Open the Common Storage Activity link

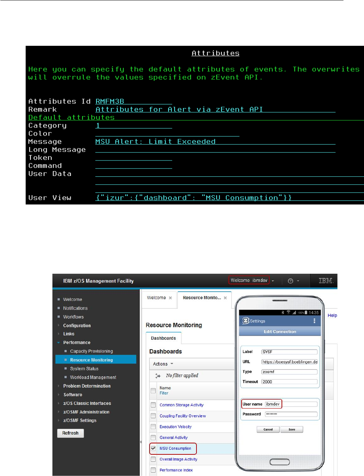[181, 405]
